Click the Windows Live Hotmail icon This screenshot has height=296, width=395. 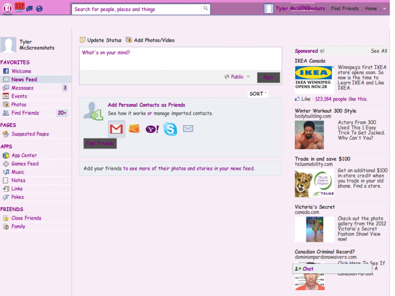click(134, 129)
